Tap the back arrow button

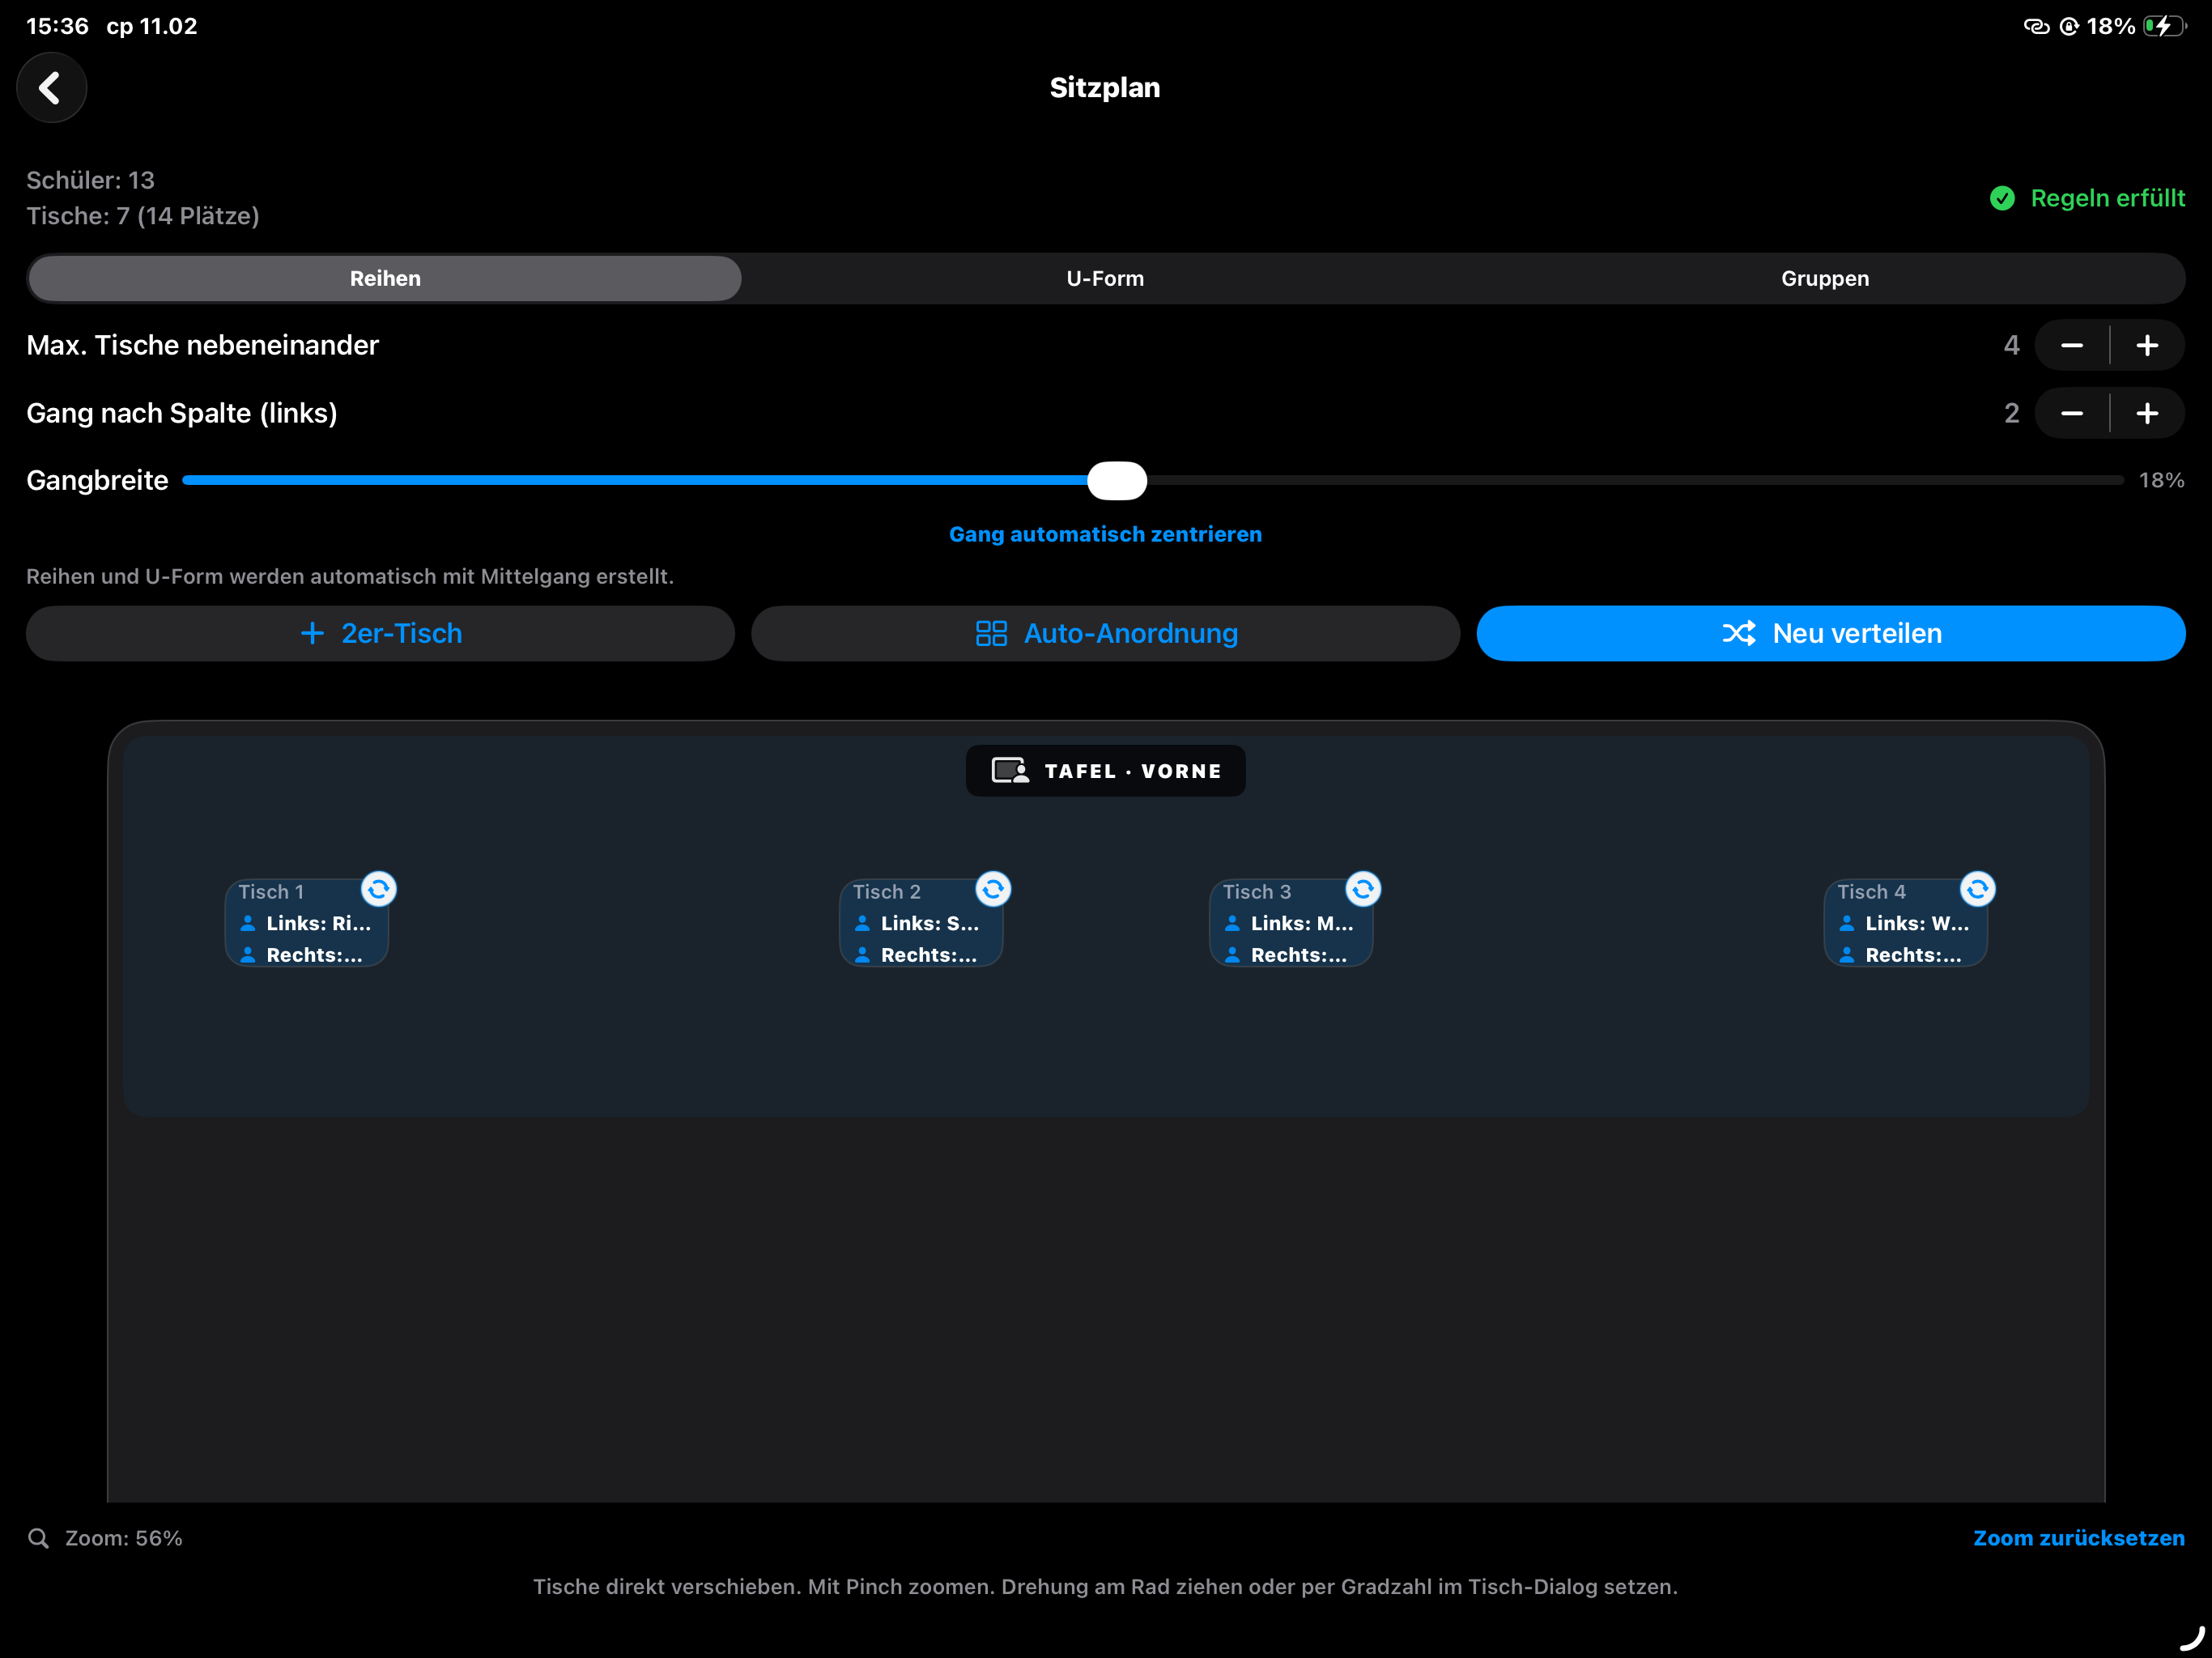coord(51,88)
